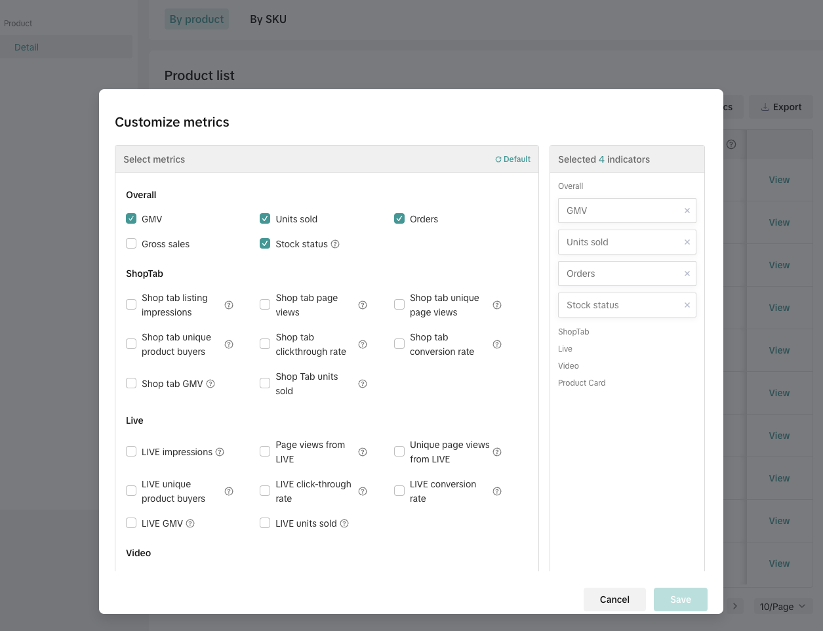Image resolution: width=823 pixels, height=631 pixels.
Task: Uncheck the GMV checkbox
Action: click(x=131, y=219)
